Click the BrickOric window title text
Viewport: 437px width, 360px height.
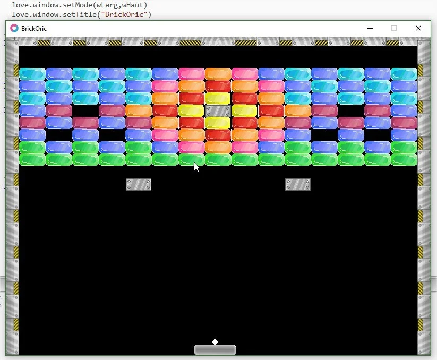tap(34, 29)
